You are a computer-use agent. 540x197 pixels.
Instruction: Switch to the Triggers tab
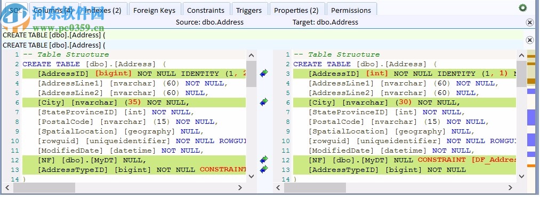(249, 10)
